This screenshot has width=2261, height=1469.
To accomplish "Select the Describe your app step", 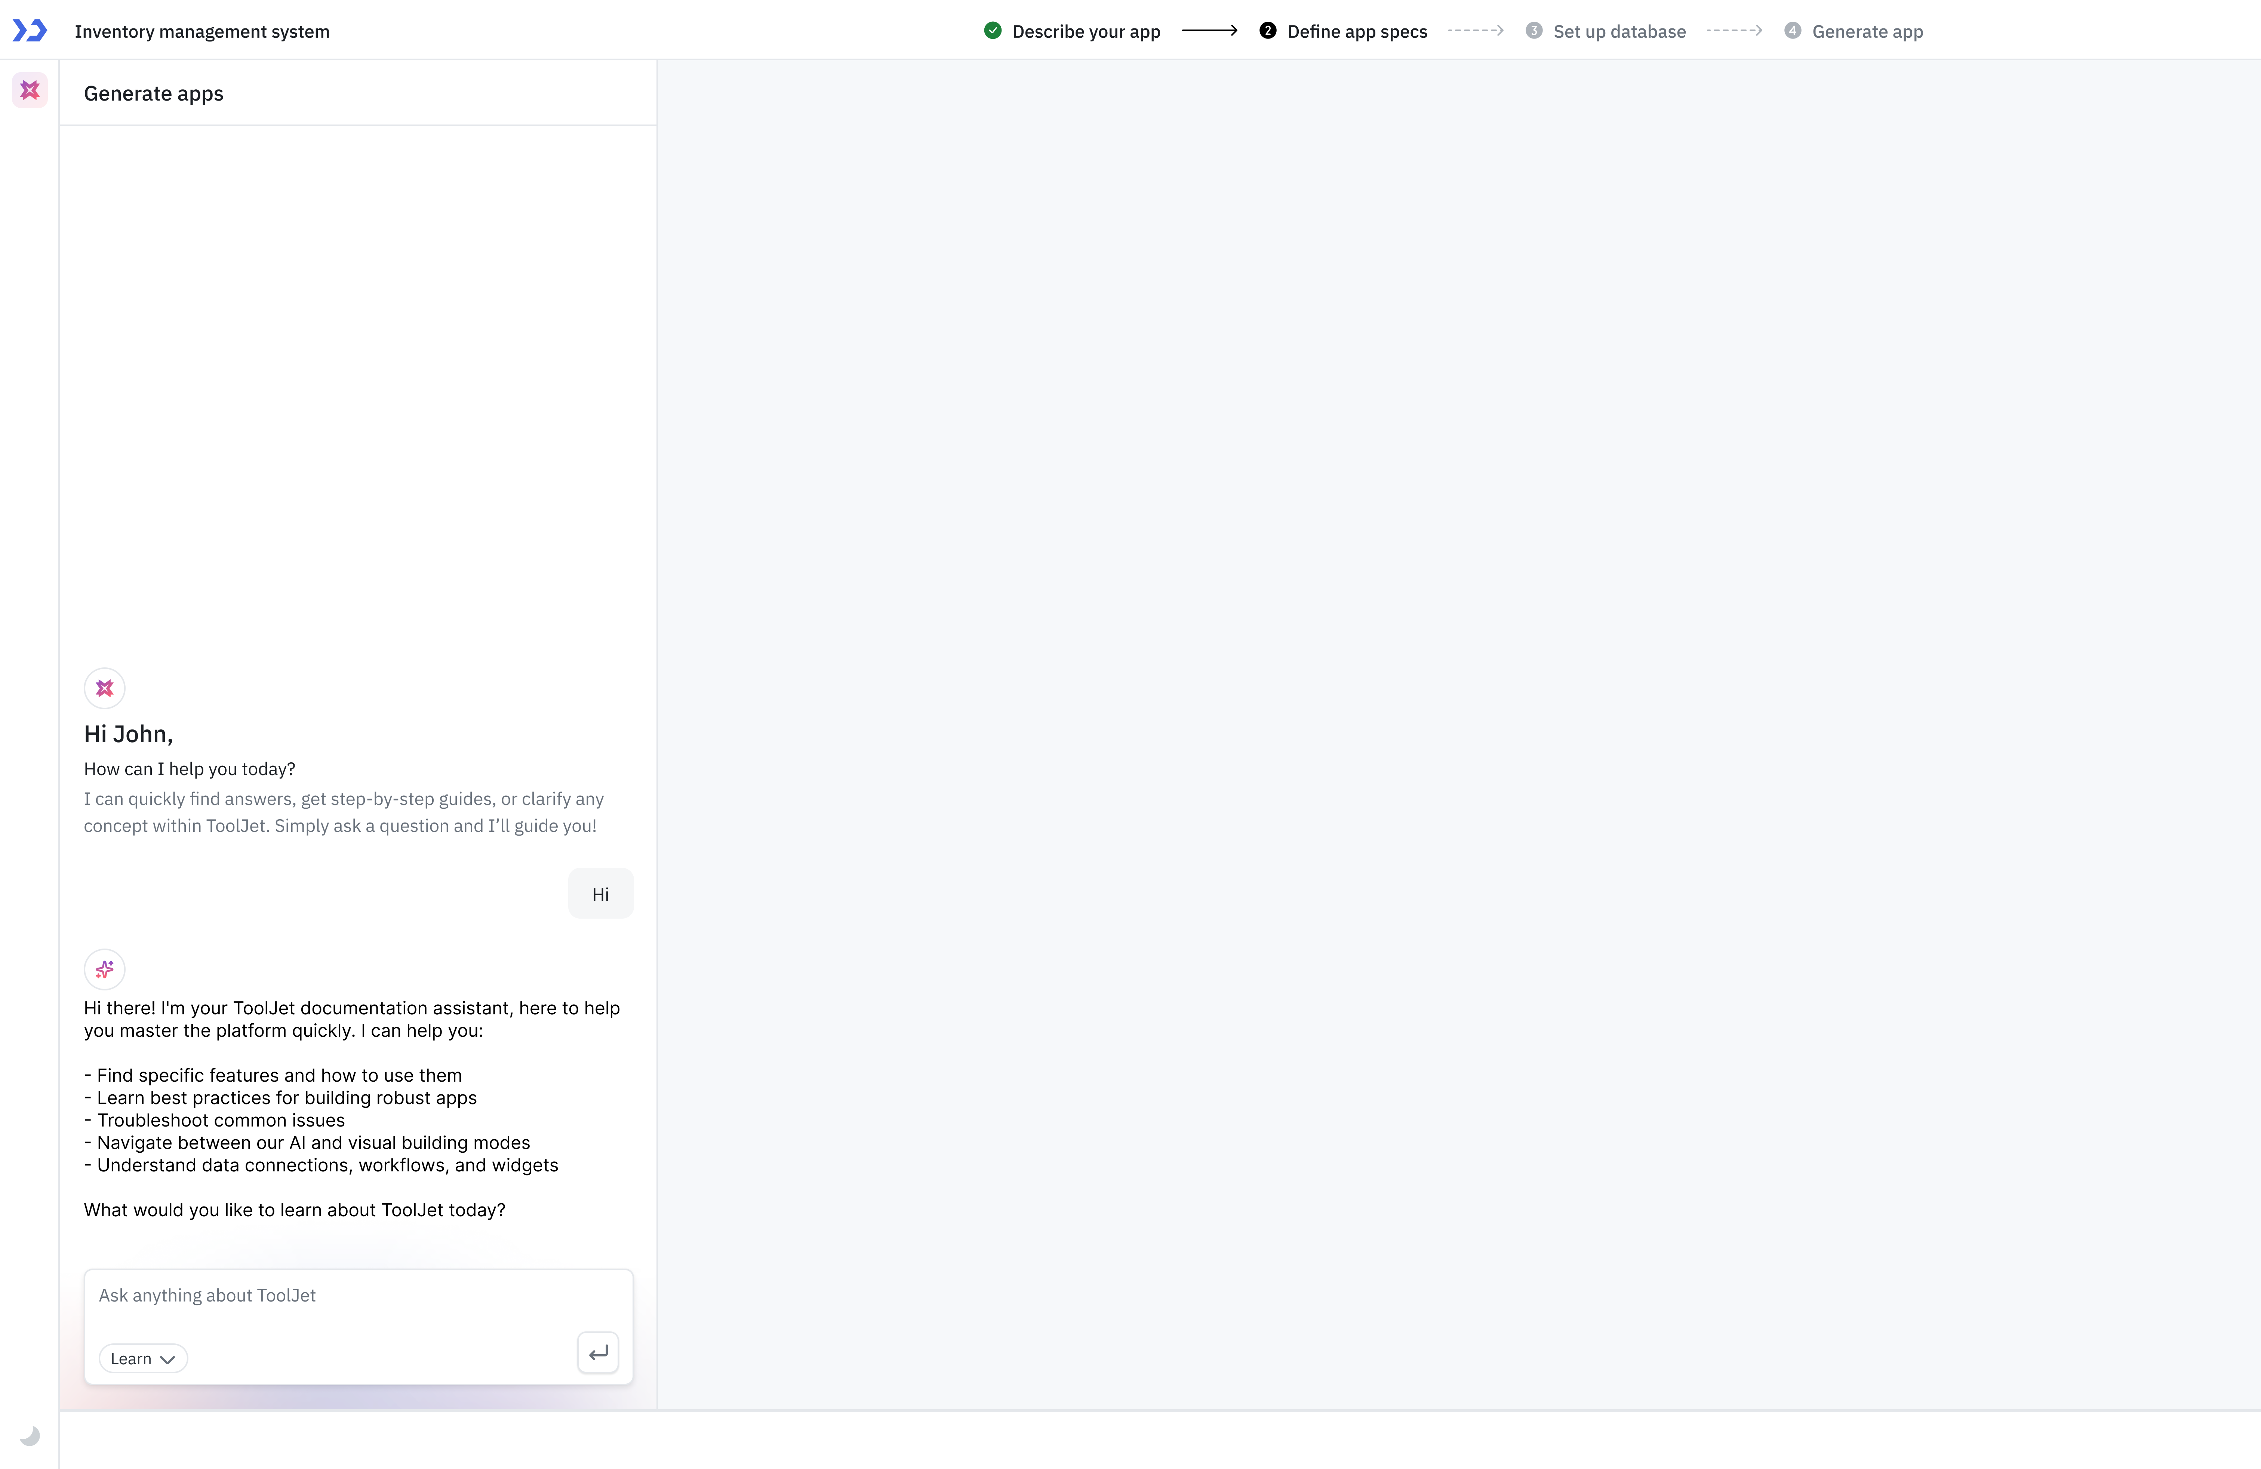I will (1086, 31).
